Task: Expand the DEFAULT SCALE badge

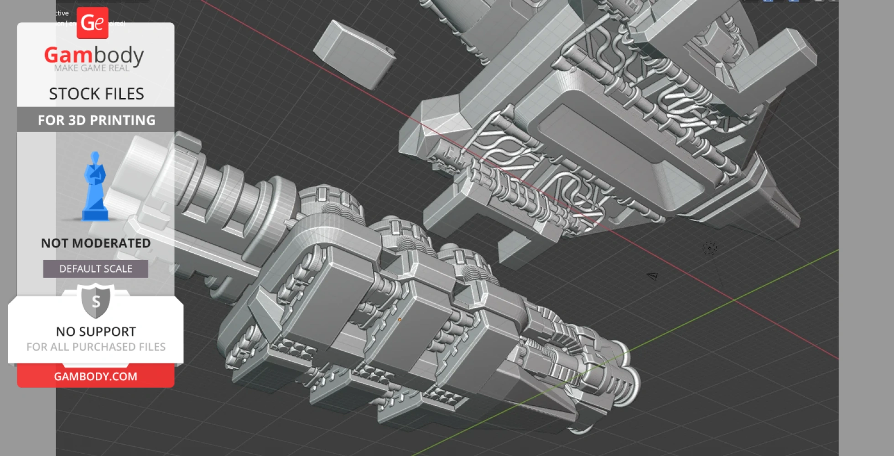Action: pos(95,269)
